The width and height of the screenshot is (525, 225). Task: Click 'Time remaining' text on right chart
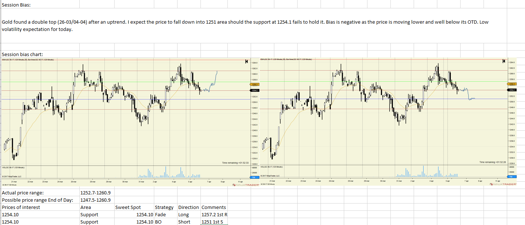tap(493, 162)
